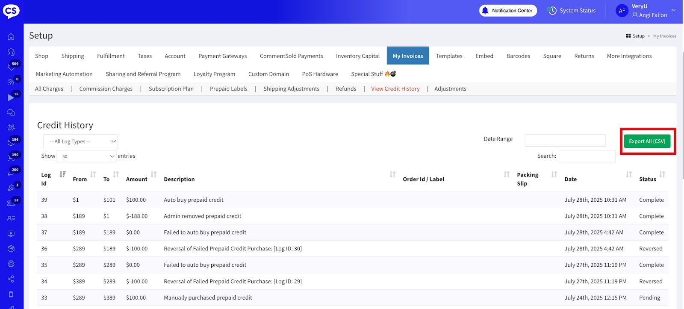Open the share icon in sidebar
This screenshot has height=309, width=684.
pos(11,279)
